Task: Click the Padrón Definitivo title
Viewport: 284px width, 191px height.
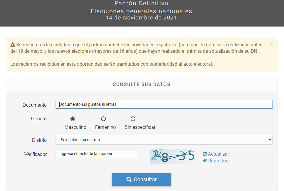Action: pos(141,4)
